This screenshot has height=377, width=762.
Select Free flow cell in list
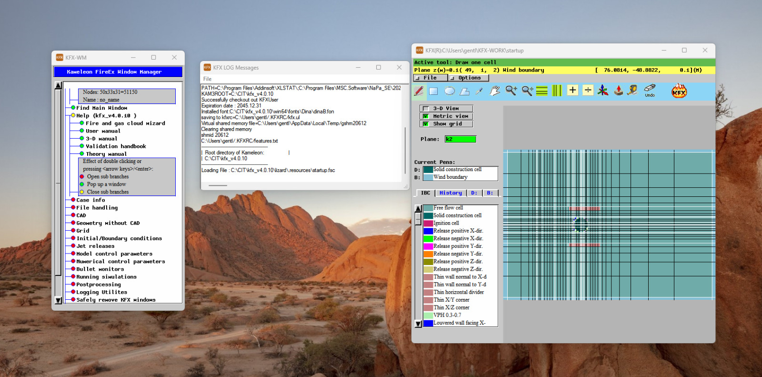[x=461, y=208]
